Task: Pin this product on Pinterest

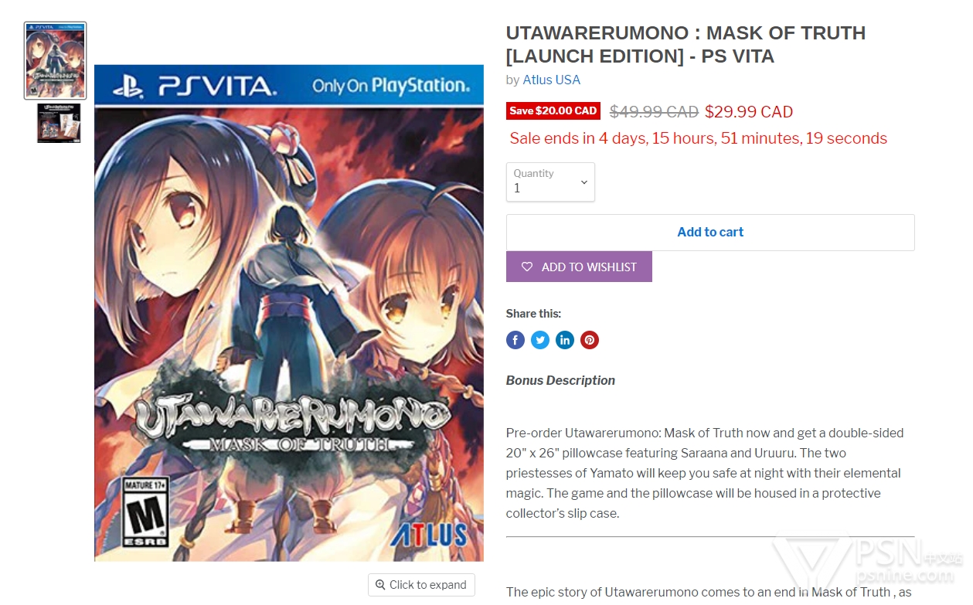Action: pos(590,340)
